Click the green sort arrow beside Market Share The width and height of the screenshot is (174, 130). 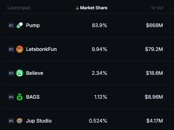(77, 8)
